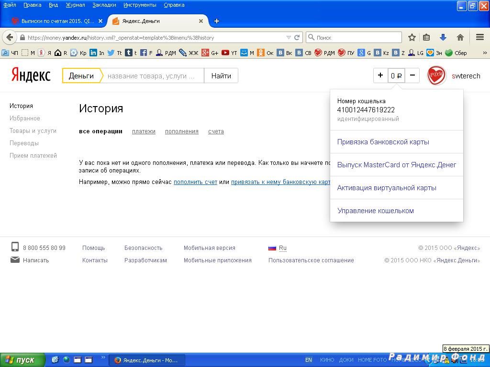
Task: Click the minus button next to balance
Action: (x=412, y=75)
